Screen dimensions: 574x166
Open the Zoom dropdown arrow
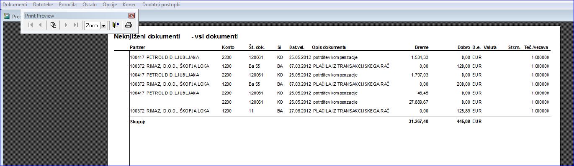tap(103, 26)
